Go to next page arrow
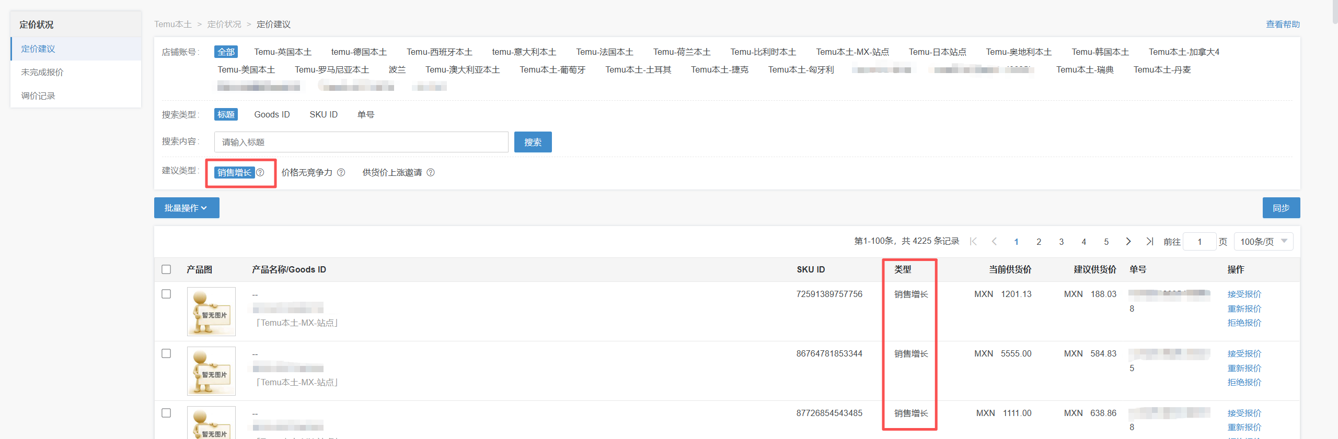Viewport: 1338px width, 439px height. coord(1128,241)
